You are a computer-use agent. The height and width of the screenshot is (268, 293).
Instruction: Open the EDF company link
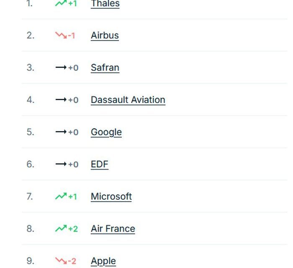100,165
